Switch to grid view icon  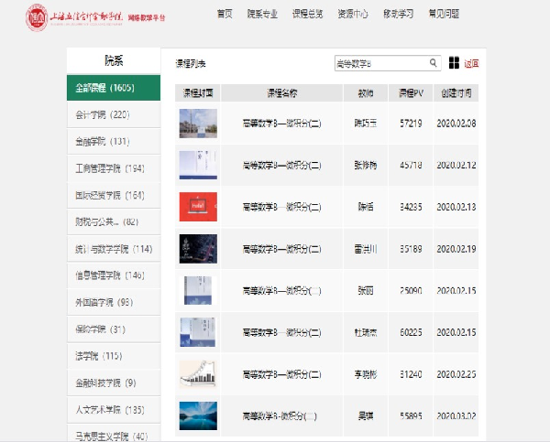tap(455, 63)
